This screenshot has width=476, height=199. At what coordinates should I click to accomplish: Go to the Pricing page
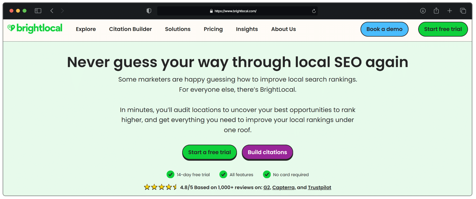213,29
